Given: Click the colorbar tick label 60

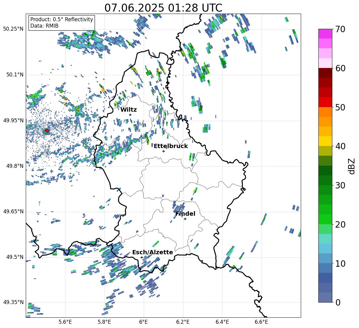Looking at the screenshot, I should [x=340, y=68].
